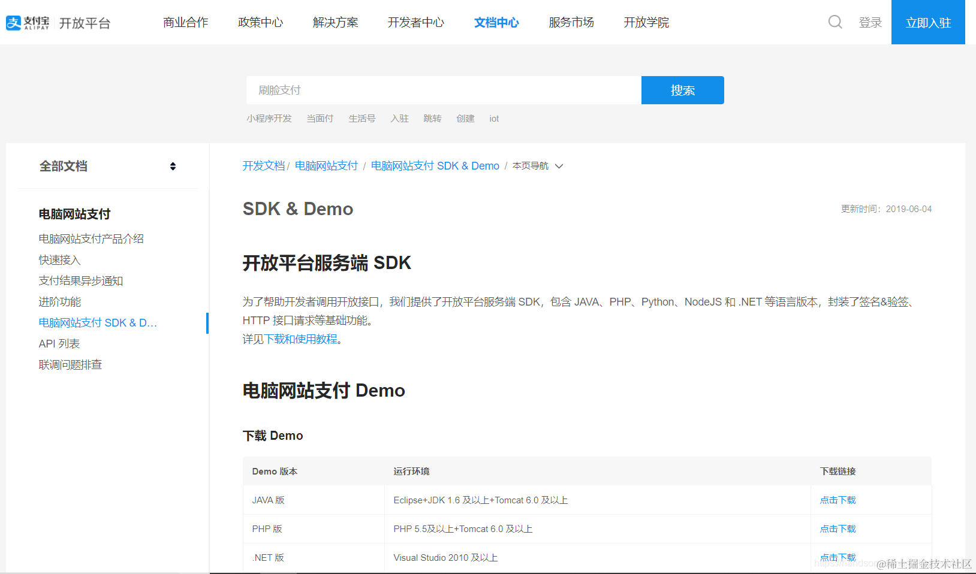Expand the 本页导航 chevron
Viewport: 976px width, 574px height.
pos(559,166)
